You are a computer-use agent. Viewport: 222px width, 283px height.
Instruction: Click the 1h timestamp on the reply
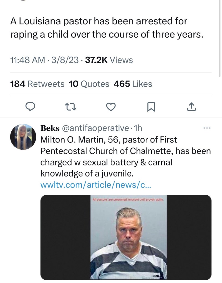138,128
